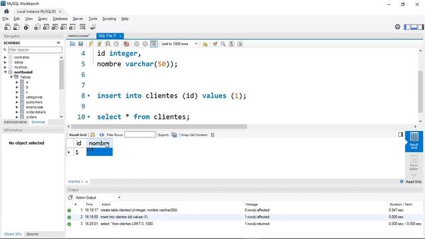Toggle Wrap Cell Content in result grid
This screenshot has height=239, width=425.
[x=212, y=135]
